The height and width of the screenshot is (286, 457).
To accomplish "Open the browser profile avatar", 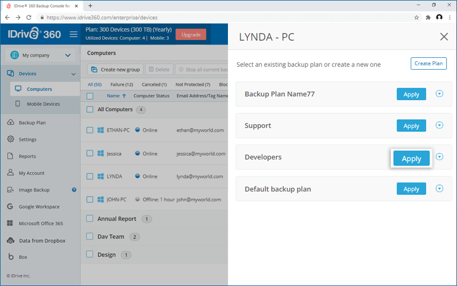I will (x=439, y=17).
